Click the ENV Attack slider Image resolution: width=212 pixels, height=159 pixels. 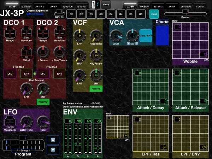point(68,136)
